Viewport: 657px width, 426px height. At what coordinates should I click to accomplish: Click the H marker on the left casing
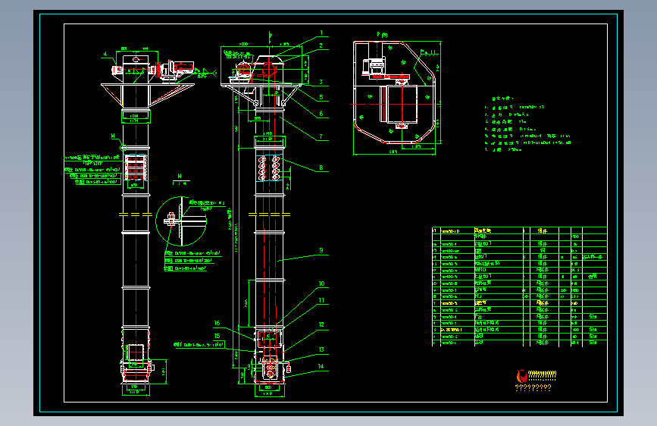pos(113,136)
